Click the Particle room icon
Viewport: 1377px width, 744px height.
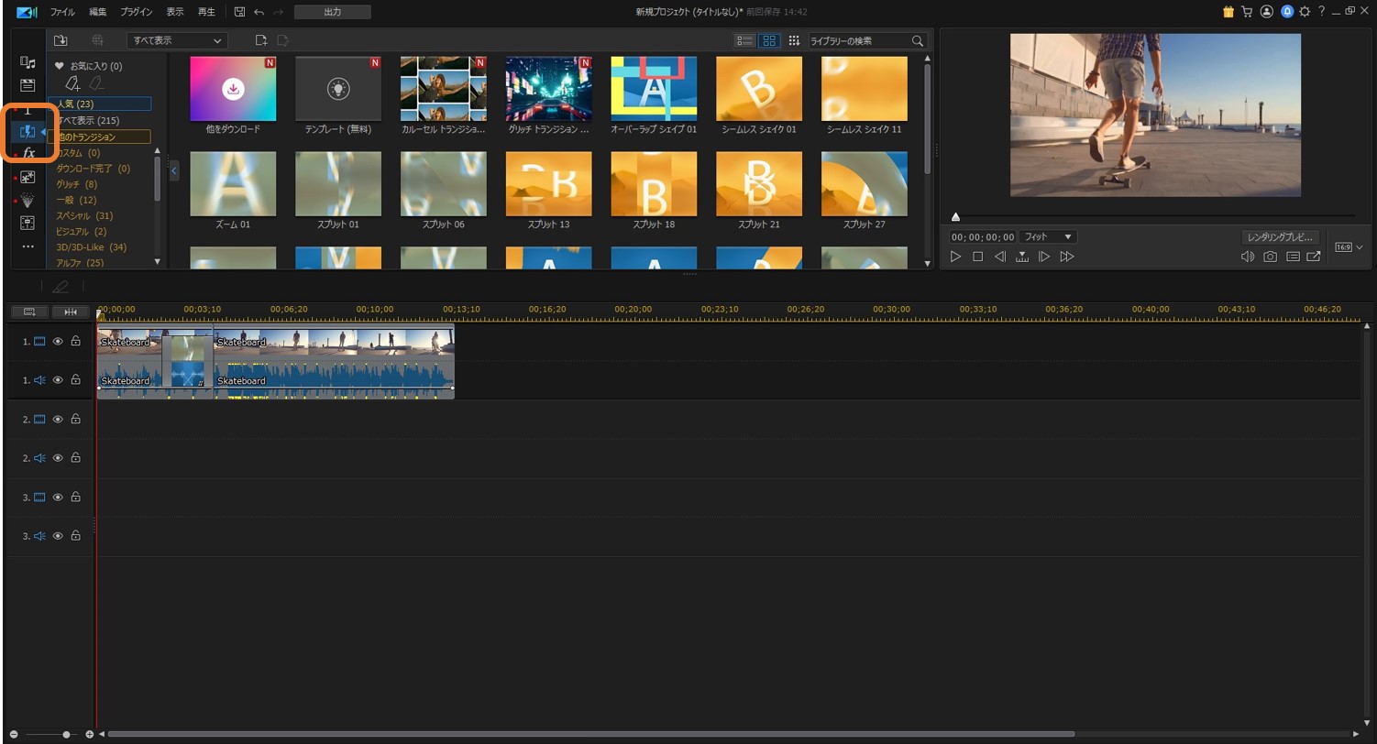pos(28,200)
